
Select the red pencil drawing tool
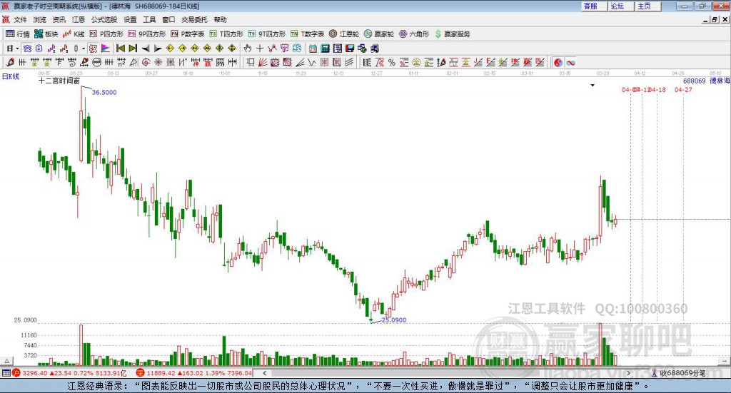[10, 62]
